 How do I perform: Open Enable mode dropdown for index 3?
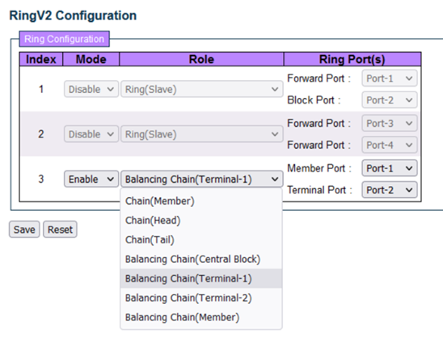(x=91, y=179)
